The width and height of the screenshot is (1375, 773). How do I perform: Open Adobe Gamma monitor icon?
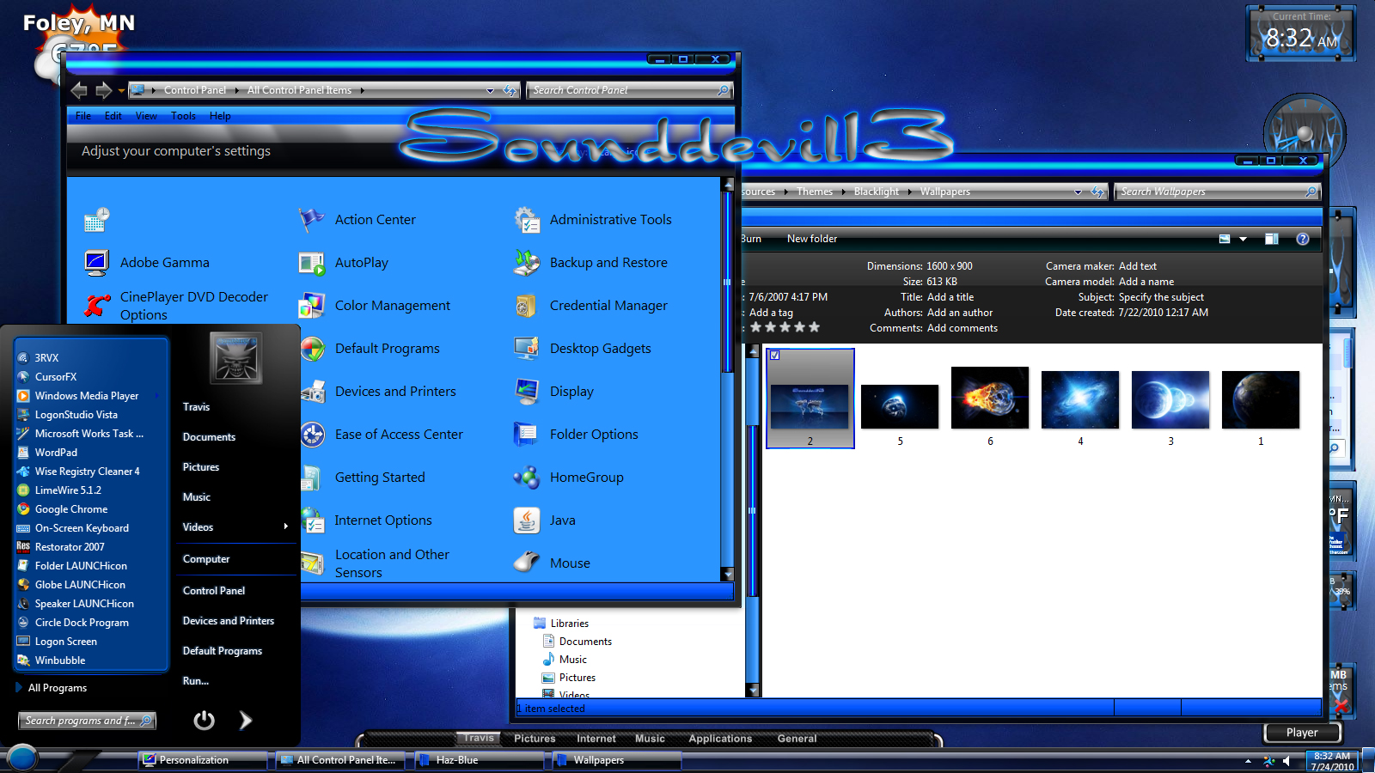[x=96, y=263]
